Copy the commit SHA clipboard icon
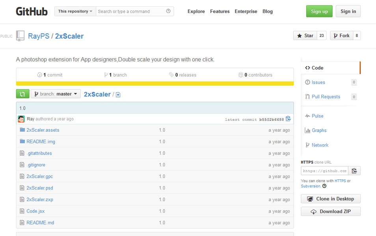The height and width of the screenshot is (236, 376). (288, 119)
